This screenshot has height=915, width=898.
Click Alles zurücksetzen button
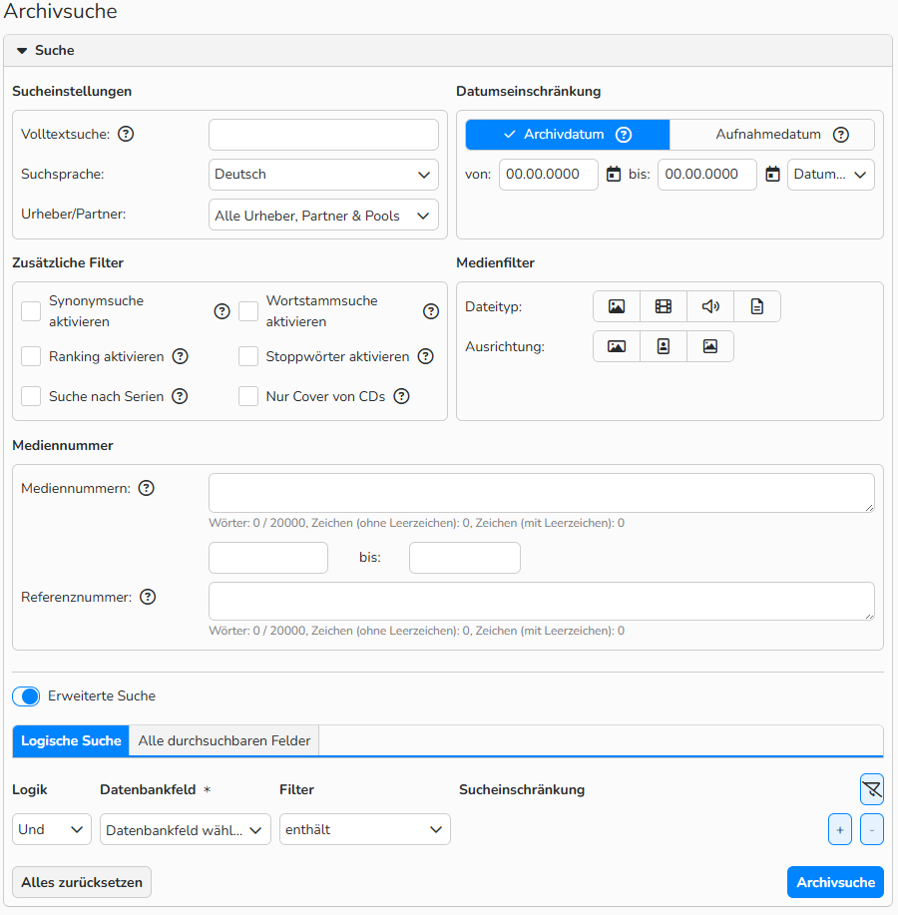pyautogui.click(x=82, y=882)
